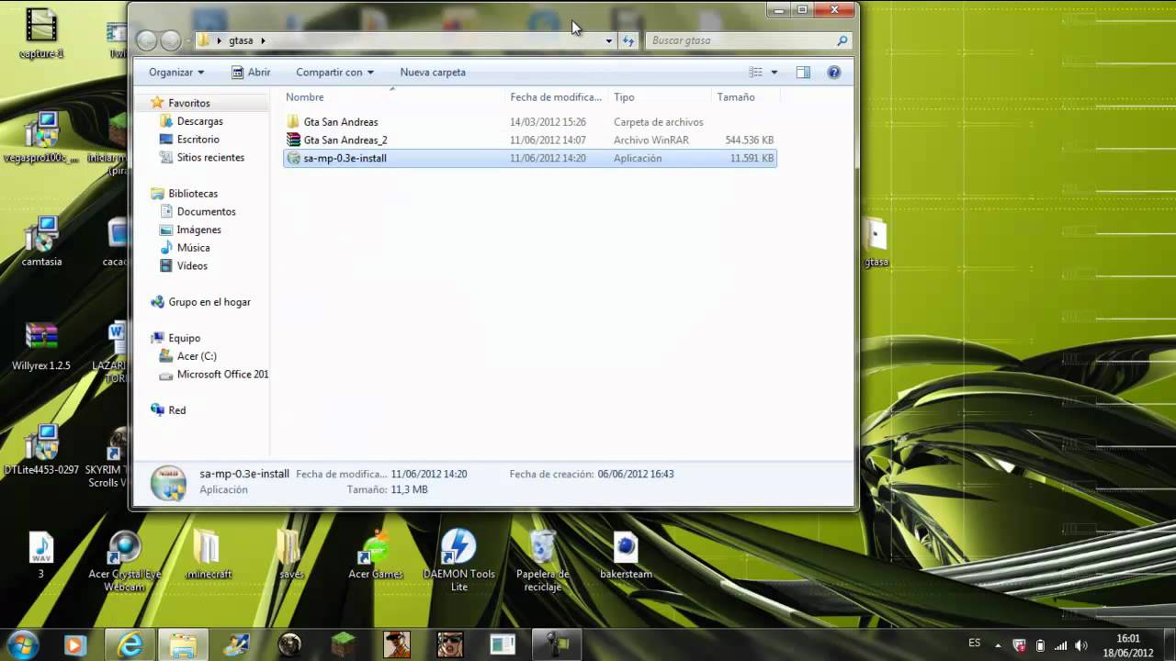The width and height of the screenshot is (1176, 661).
Task: Launch Internet Explorer from the taskbar
Action: (x=130, y=644)
